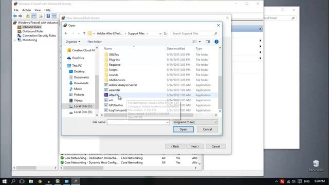Click in the File name field
This screenshot has width=329, height=185.
click(x=136, y=122)
